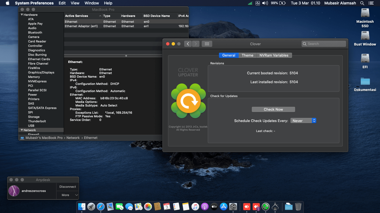Open Contacts book in the dock
The image size is (380, 213).
[157, 206]
